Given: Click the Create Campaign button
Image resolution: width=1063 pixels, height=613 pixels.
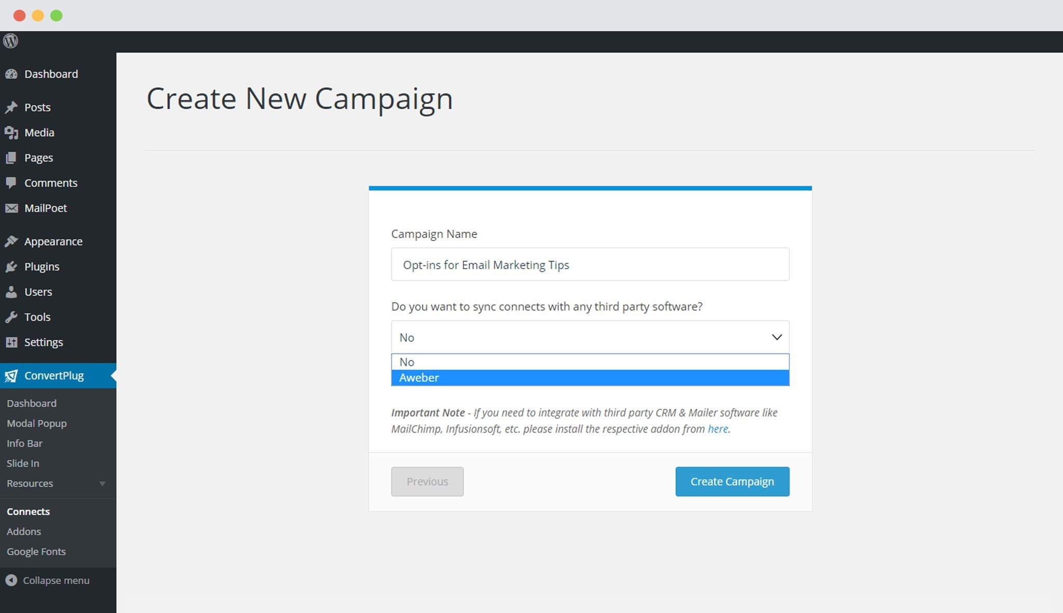Looking at the screenshot, I should [x=732, y=482].
